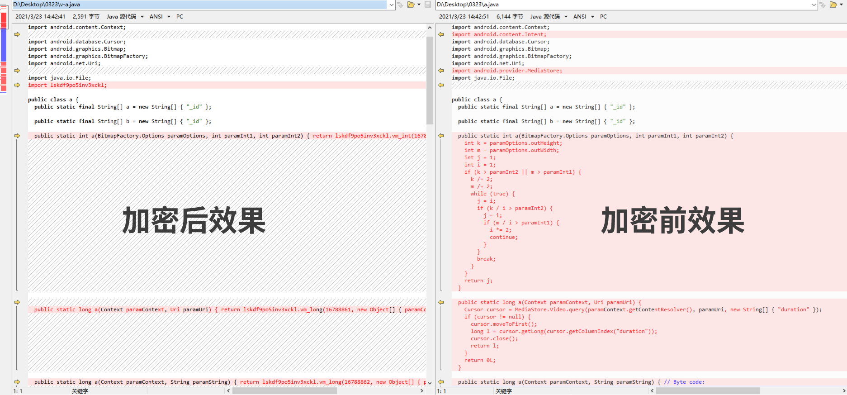Click copy-to-right arrow beside lskdf9po5inv3xckl import
847x395 pixels.
point(17,85)
